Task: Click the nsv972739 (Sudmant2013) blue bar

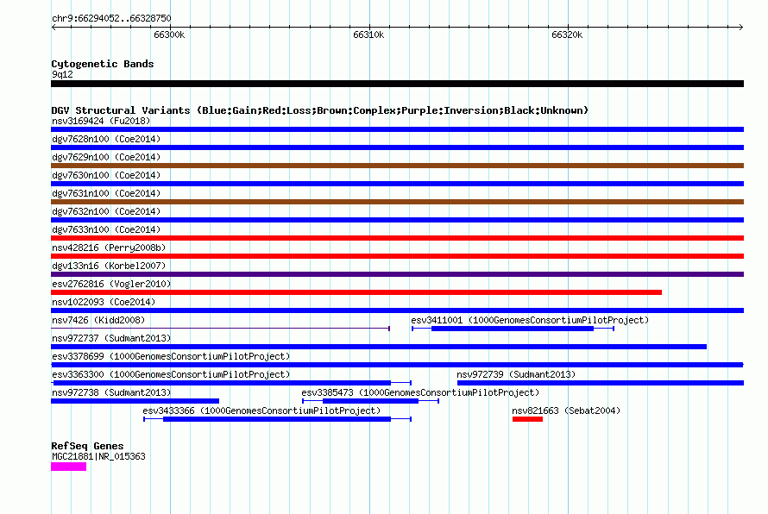Action: tap(601, 383)
